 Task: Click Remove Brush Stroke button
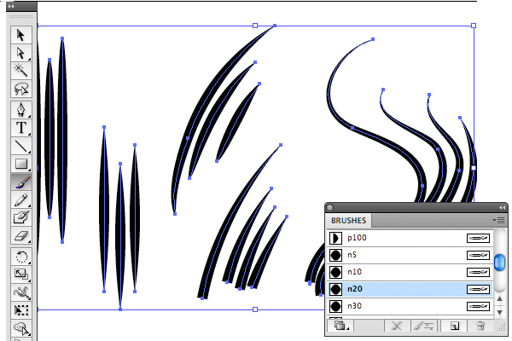(x=397, y=326)
